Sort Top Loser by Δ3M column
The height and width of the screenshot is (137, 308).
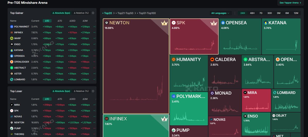point(85,99)
